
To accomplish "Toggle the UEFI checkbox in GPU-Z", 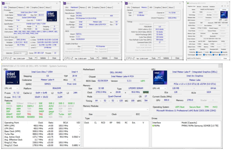I will [224, 20].
